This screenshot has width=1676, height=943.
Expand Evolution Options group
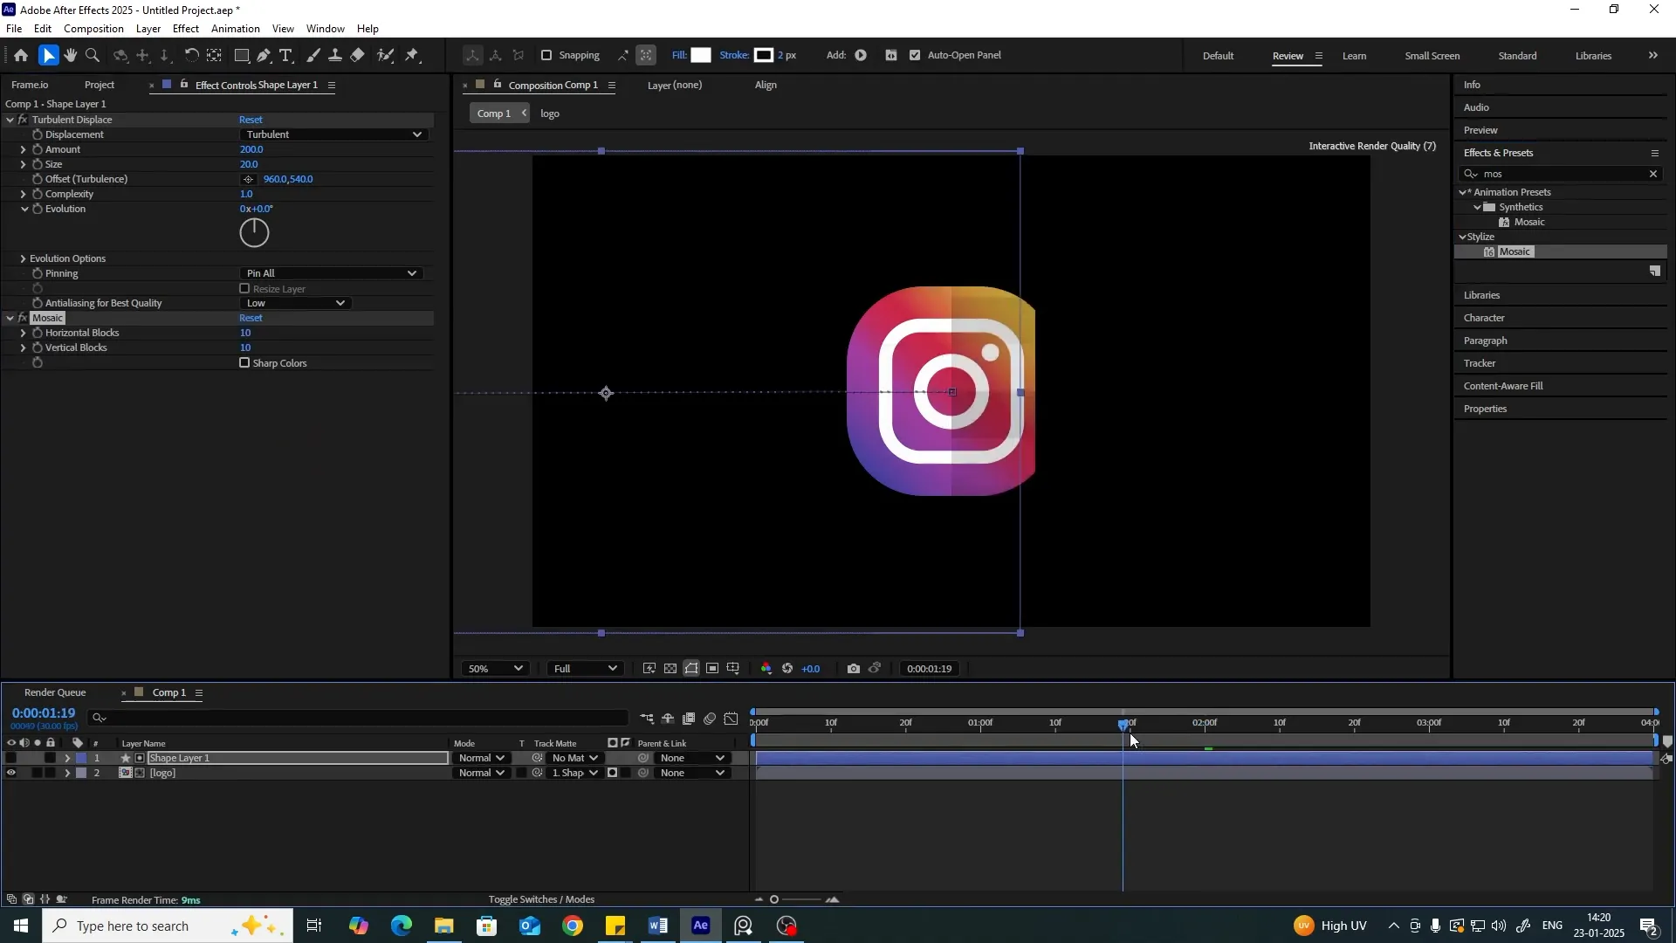[x=23, y=258]
